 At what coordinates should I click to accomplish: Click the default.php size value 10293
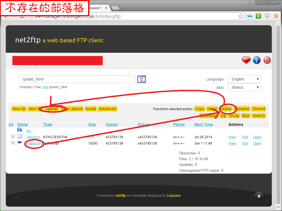(x=93, y=143)
